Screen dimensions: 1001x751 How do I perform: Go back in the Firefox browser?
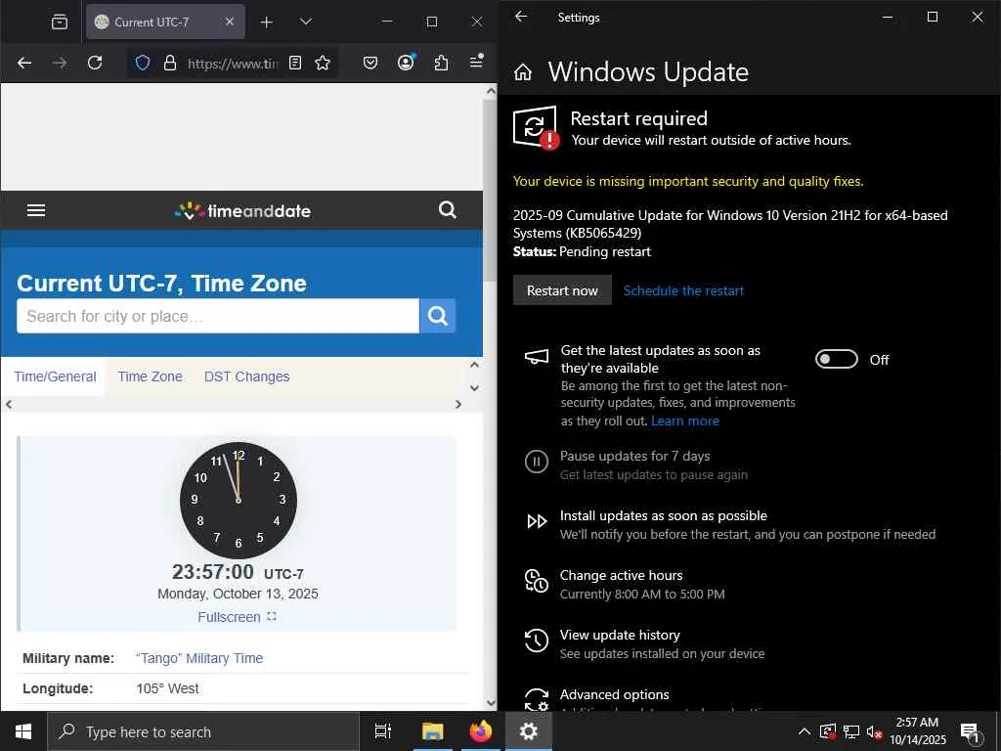[x=24, y=63]
